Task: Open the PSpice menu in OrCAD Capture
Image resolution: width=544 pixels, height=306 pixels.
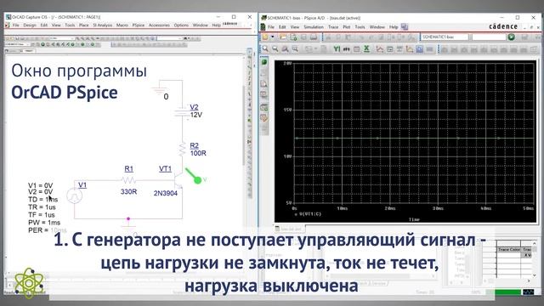Action: (x=138, y=25)
